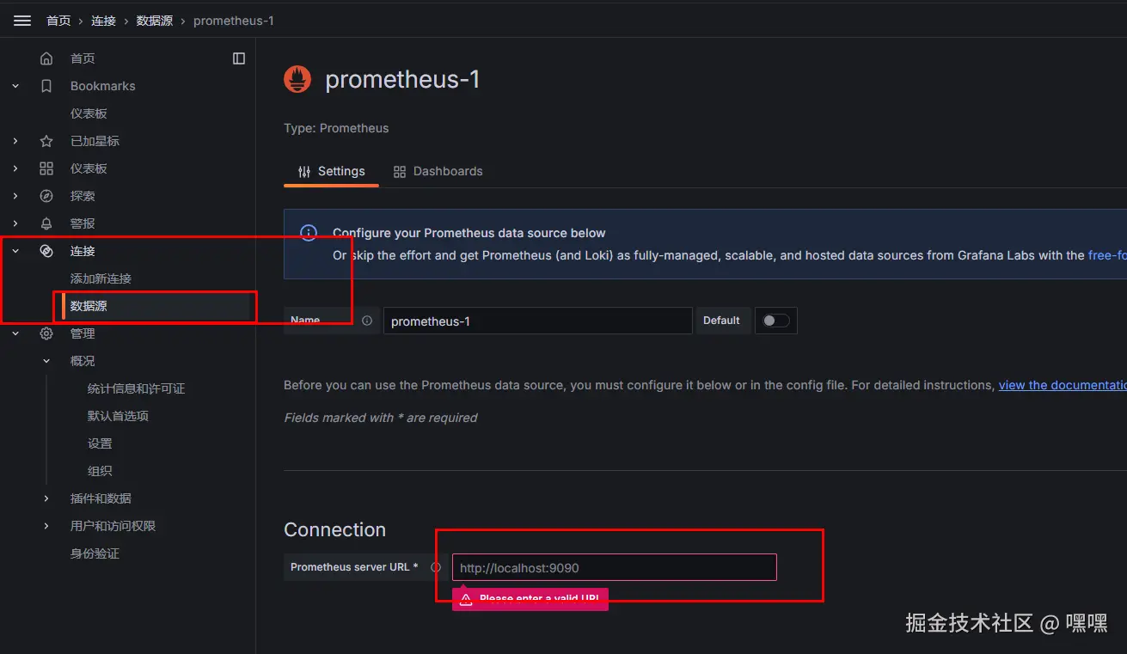Click the Prometheus server URL field
This screenshot has height=654, width=1127.
(614, 567)
